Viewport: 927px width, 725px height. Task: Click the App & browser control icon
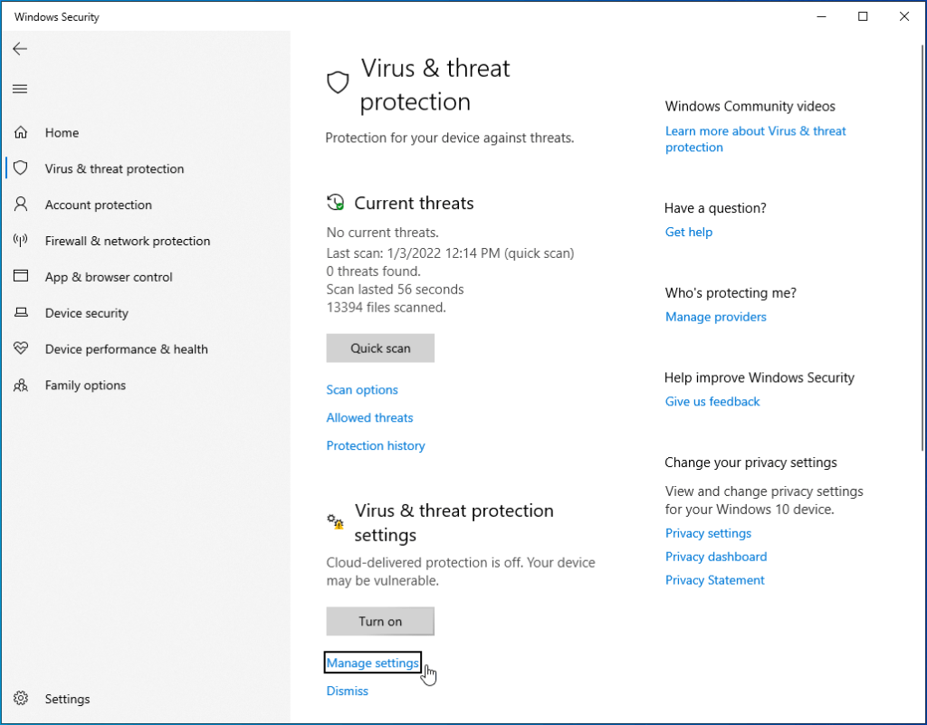pos(20,277)
